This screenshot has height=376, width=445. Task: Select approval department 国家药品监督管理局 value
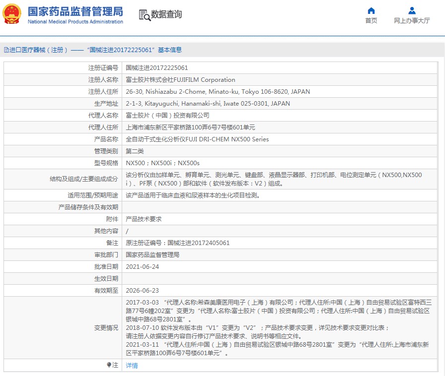152,255
